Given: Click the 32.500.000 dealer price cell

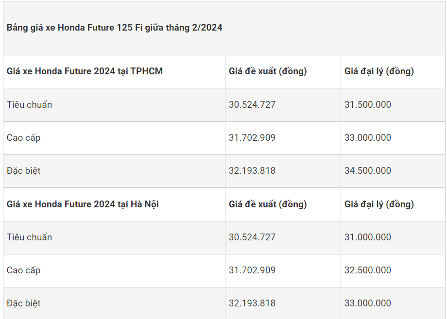Looking at the screenshot, I should point(368,270).
